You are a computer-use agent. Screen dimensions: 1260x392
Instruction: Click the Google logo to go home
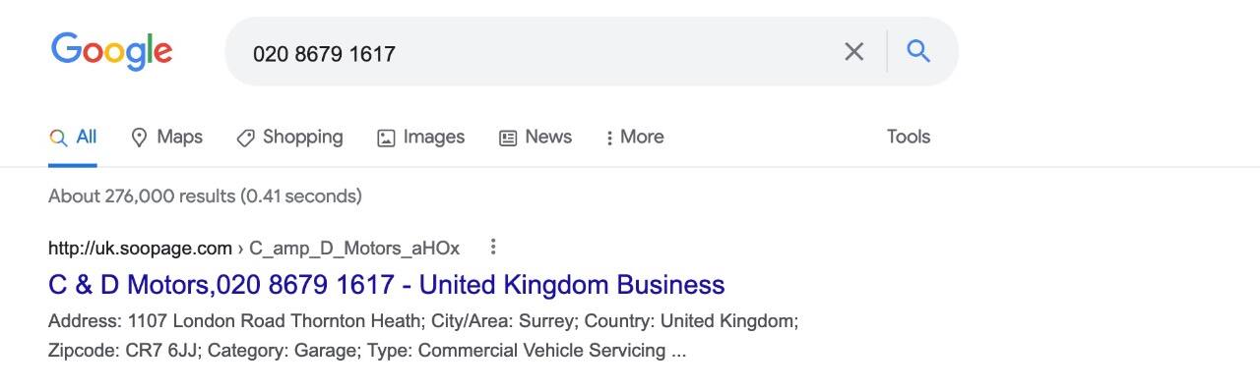point(111,51)
